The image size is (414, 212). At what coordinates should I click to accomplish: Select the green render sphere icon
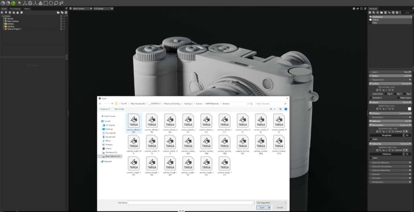(13, 3)
